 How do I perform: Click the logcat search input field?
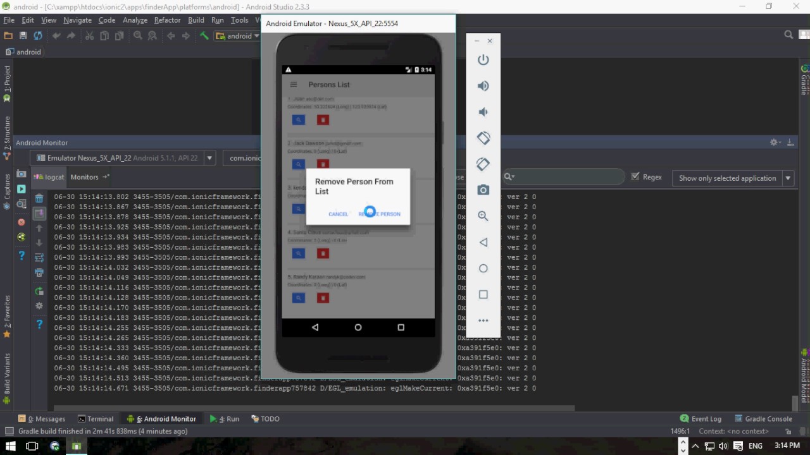point(563,177)
